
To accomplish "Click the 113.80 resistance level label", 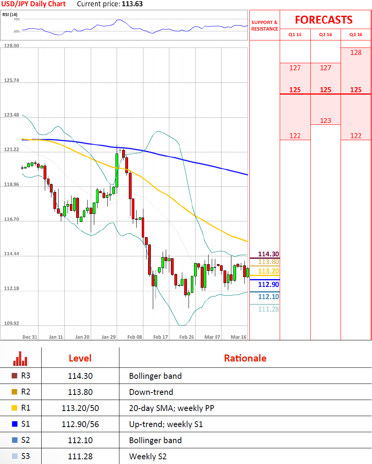I will point(268,262).
